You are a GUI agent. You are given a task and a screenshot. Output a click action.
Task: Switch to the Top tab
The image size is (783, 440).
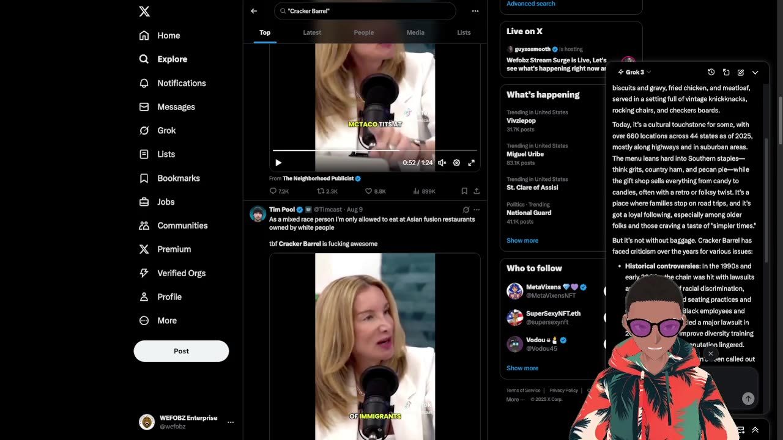[265, 32]
